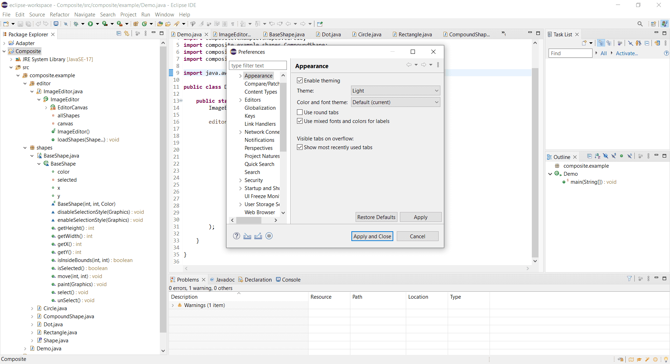Expand the Adapter project in Package Explorer
The image size is (670, 364).
tap(4, 43)
